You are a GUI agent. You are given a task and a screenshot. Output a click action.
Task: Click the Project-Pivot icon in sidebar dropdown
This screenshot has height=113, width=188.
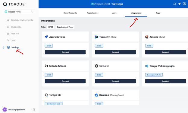click(x=6, y=12)
